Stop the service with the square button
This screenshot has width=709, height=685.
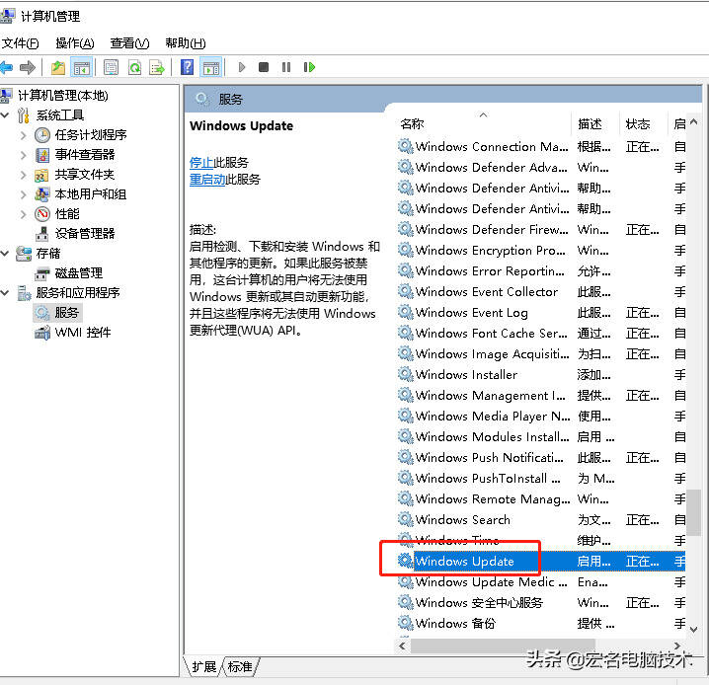coord(264,67)
